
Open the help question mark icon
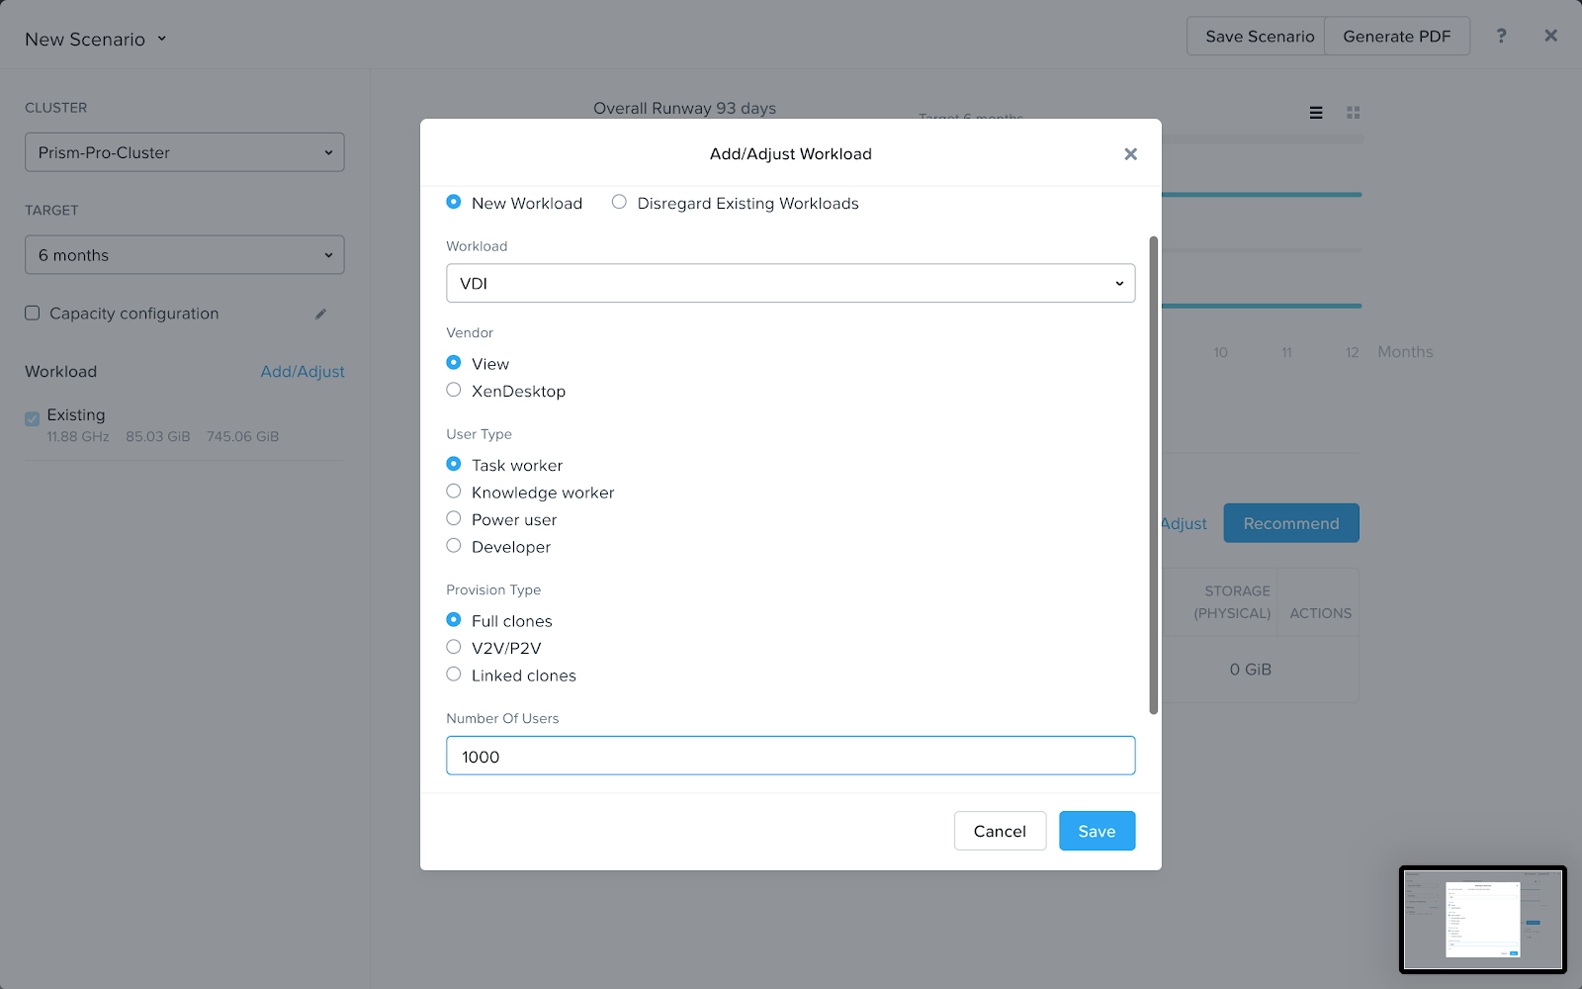(x=1501, y=36)
